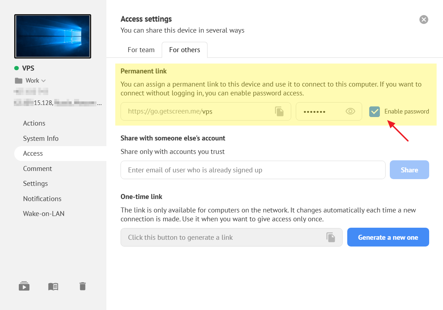Delete device using the trash icon

(x=83, y=286)
